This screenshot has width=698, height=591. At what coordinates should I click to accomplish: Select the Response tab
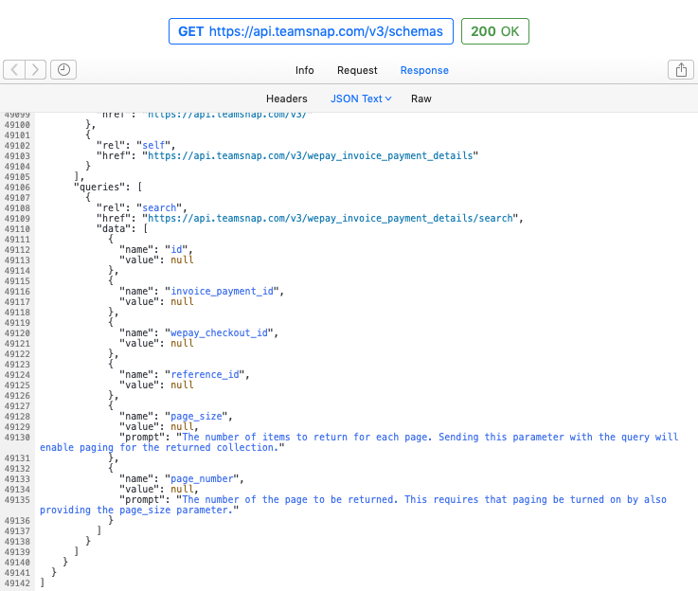click(x=424, y=70)
